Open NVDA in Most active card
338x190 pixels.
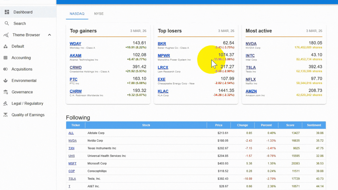pyautogui.click(x=251, y=44)
